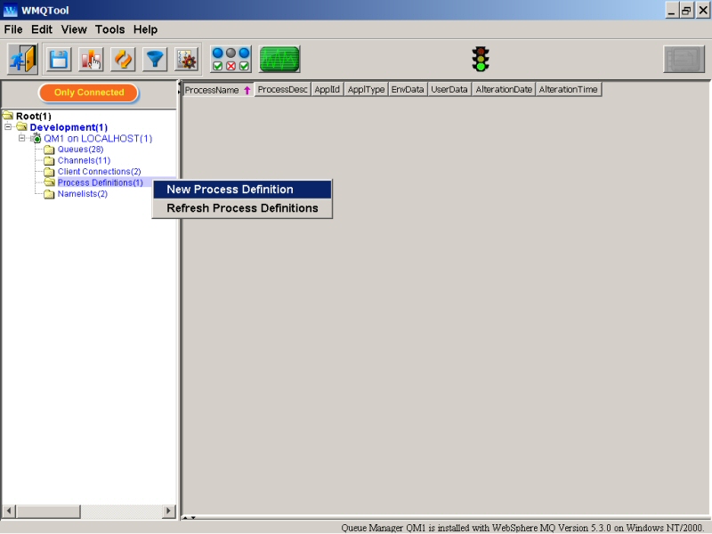
Task: Click the greyed document icon at toolbar right
Action: point(684,59)
